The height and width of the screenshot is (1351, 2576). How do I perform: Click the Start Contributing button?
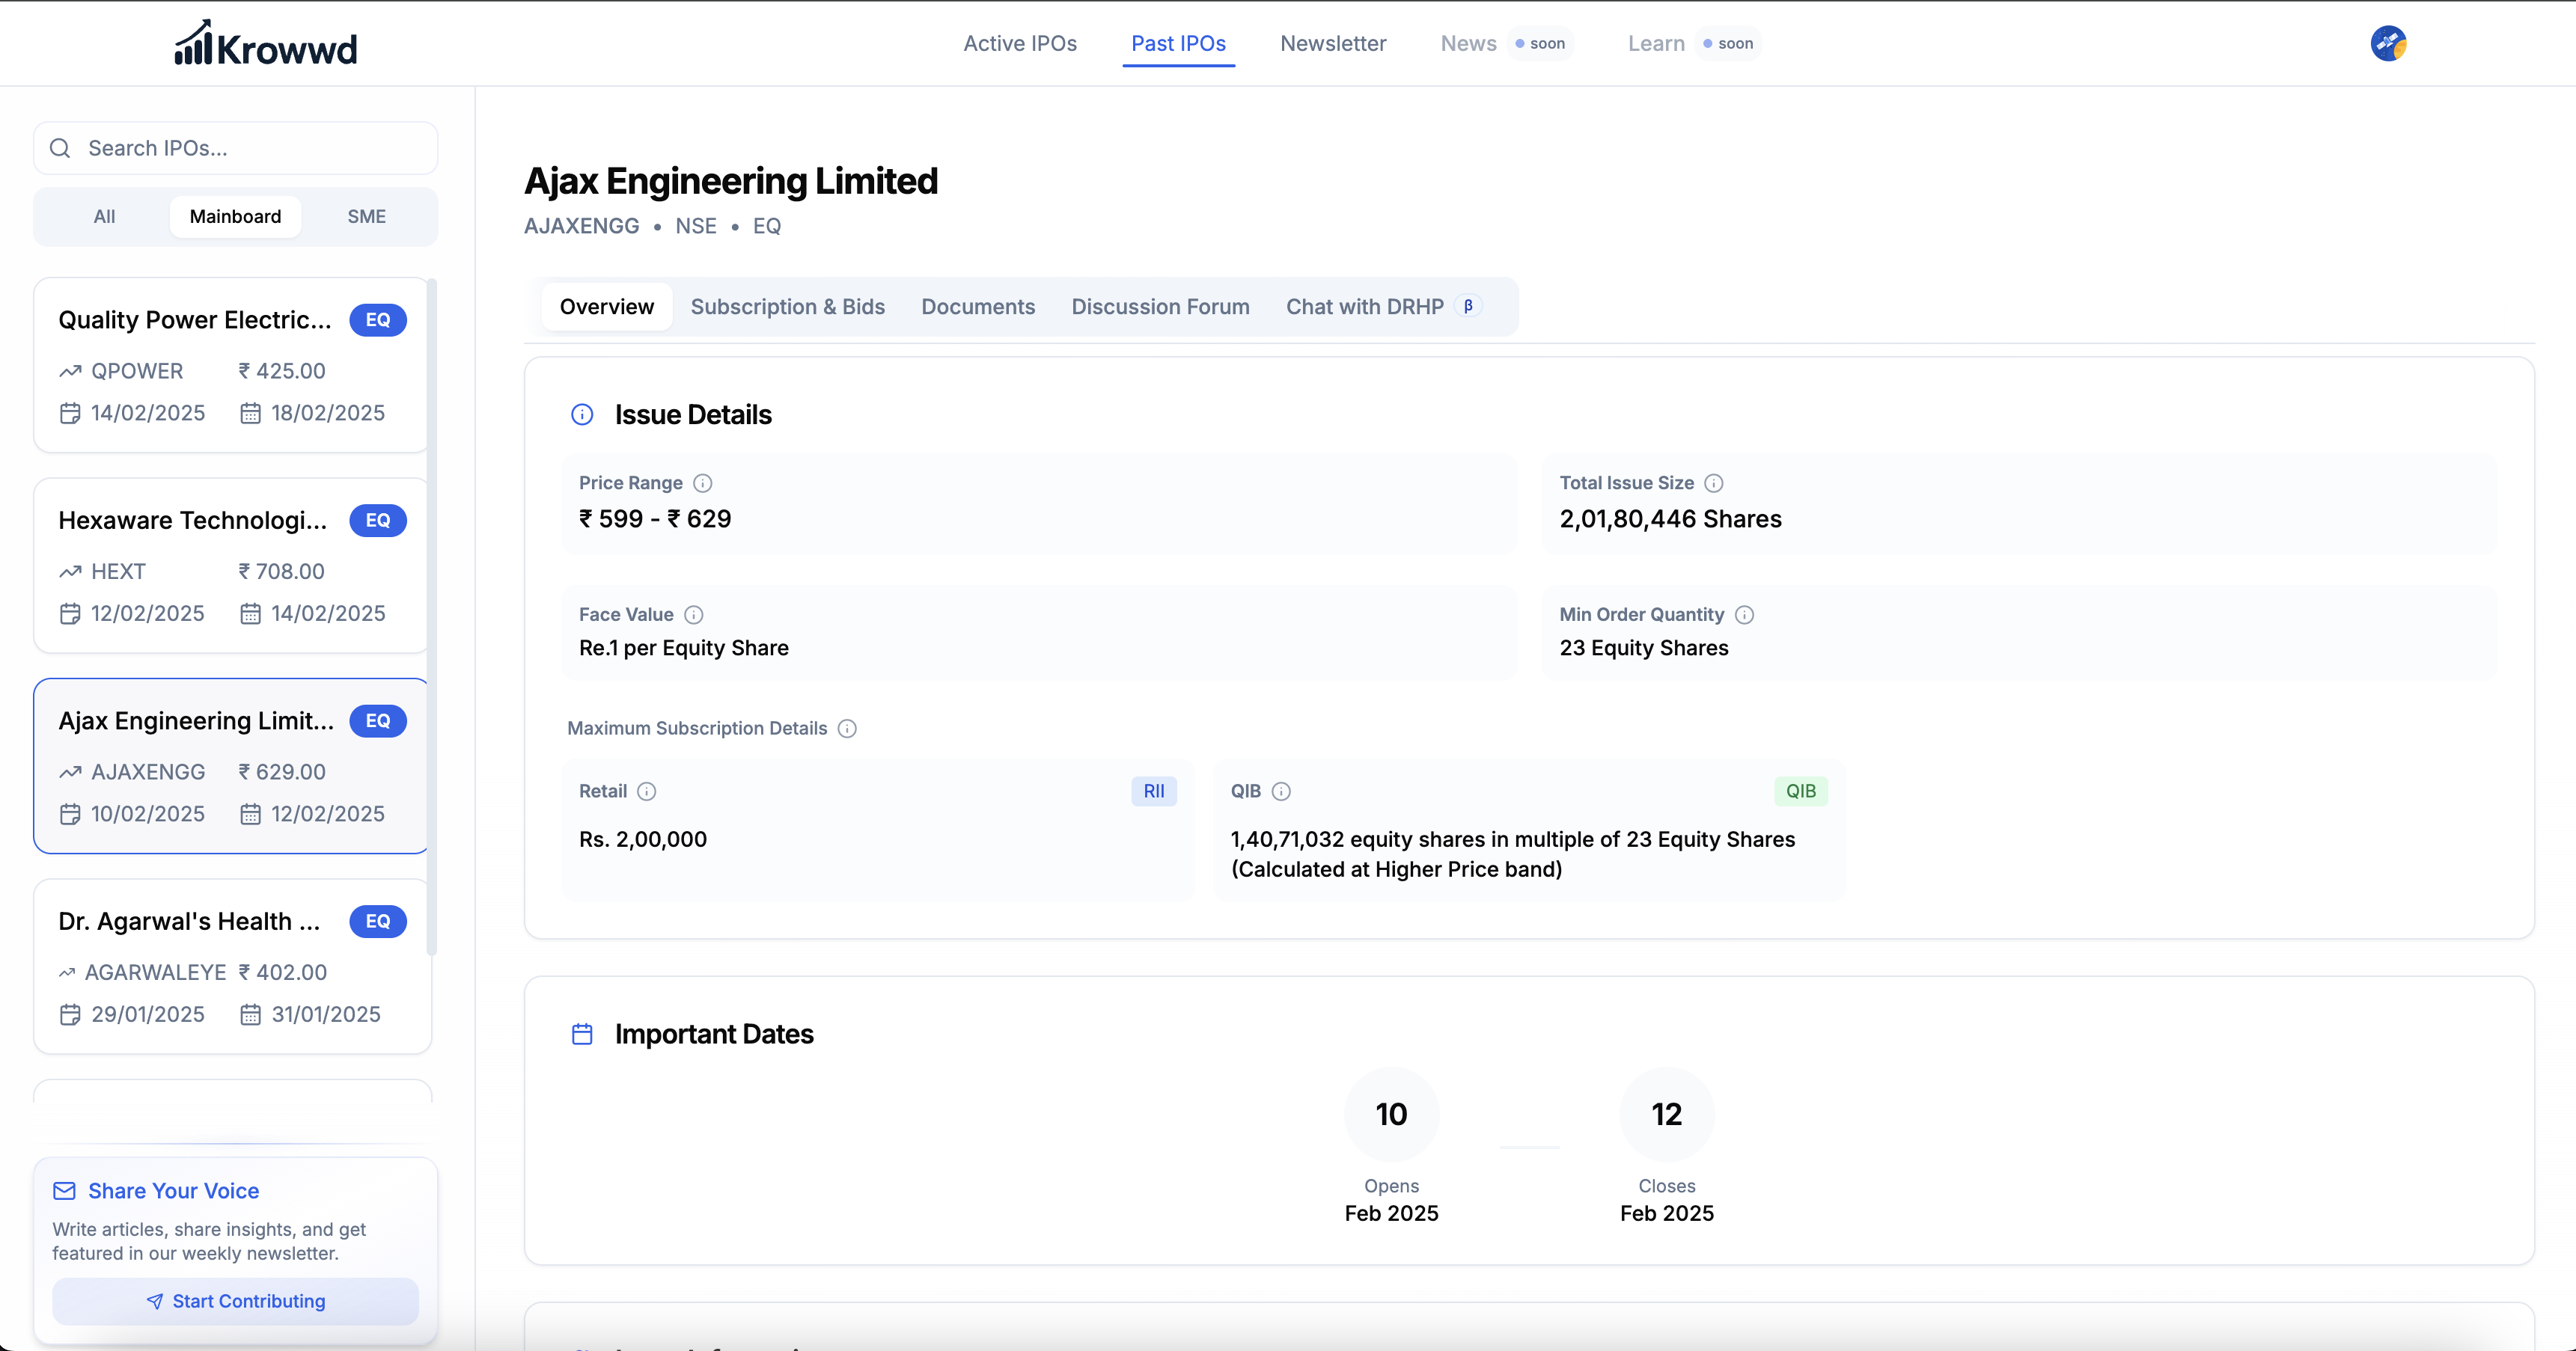coord(235,1301)
